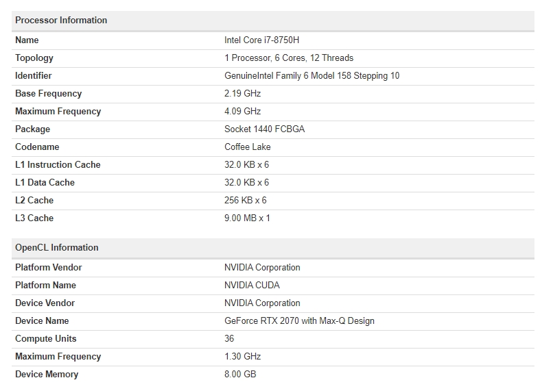The image size is (553, 391).
Task: Click the 9.00 MB x 1 value
Action: click(x=247, y=218)
